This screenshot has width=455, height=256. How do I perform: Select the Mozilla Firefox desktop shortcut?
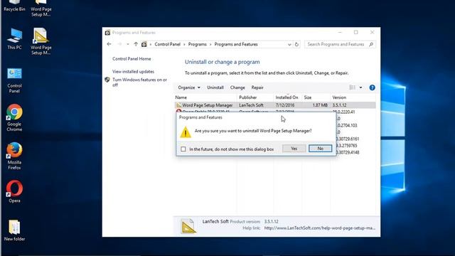tap(14, 156)
